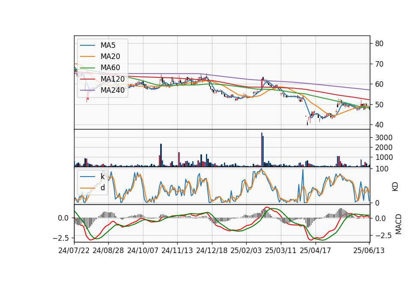411x295 pixels.
Task: Click the price axis value 50
Action: coord(379,104)
